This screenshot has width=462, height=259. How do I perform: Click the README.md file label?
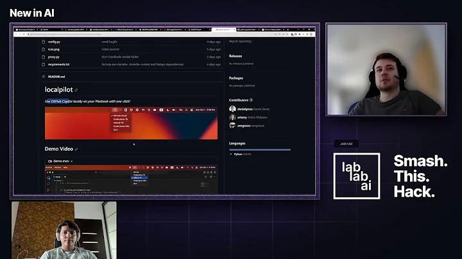click(56, 76)
